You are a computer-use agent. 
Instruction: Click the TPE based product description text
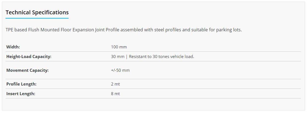124,30
